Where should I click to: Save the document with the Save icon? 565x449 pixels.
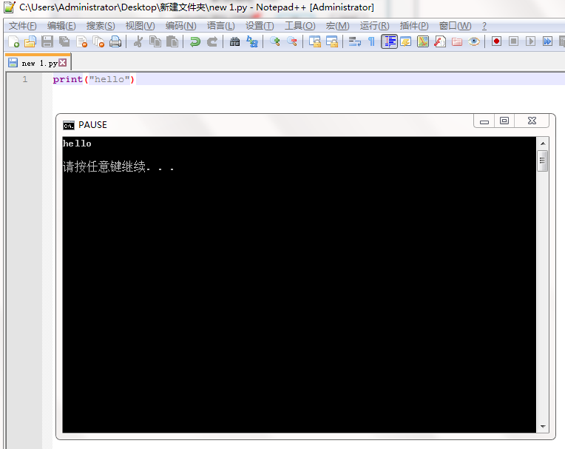click(47, 42)
